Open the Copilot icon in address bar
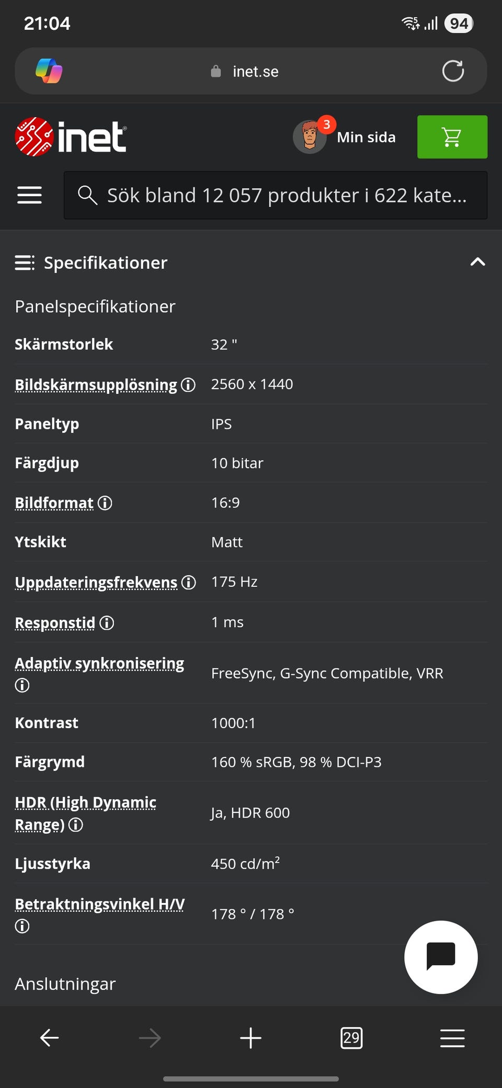The height and width of the screenshot is (1088, 502). coord(49,71)
